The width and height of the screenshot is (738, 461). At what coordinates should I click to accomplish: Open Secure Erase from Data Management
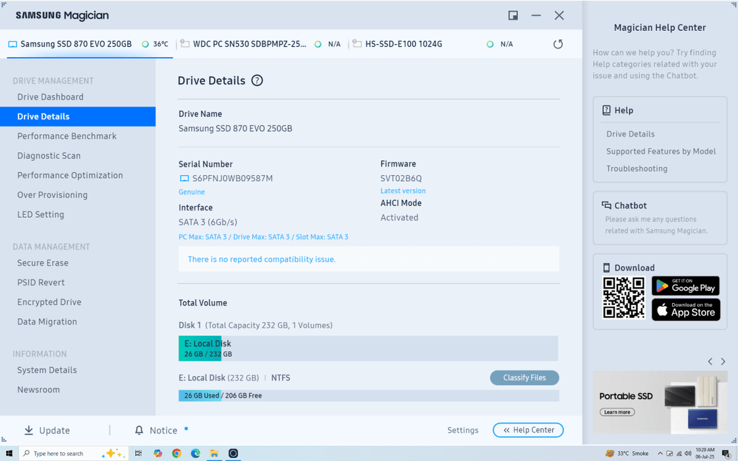(x=43, y=263)
